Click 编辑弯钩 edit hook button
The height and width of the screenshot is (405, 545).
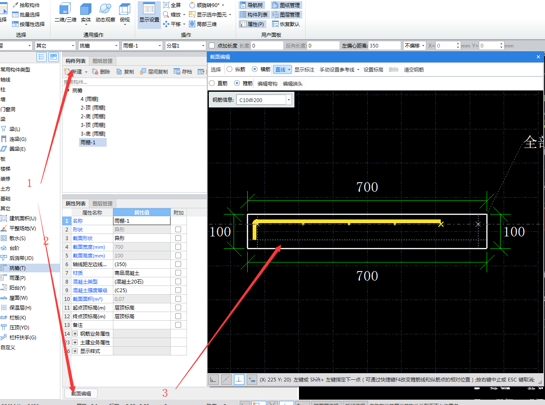268,83
